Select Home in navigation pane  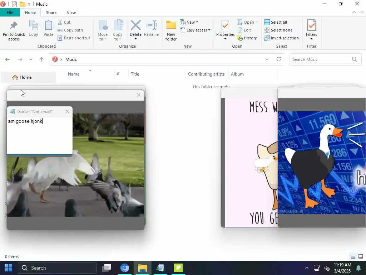[x=28, y=77]
